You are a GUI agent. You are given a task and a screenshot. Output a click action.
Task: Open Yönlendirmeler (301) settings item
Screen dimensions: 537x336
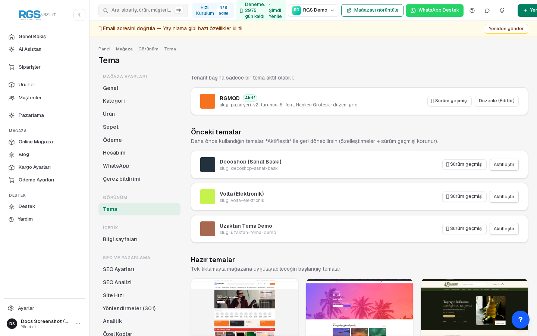139,308
